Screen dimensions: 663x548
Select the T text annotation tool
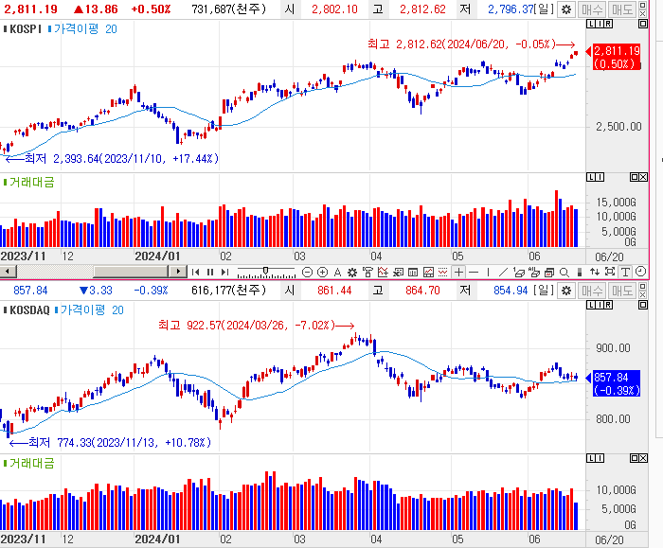point(625,272)
